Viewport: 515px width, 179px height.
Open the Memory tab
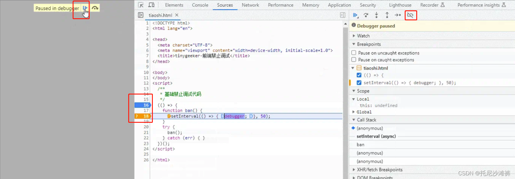tap(311, 5)
